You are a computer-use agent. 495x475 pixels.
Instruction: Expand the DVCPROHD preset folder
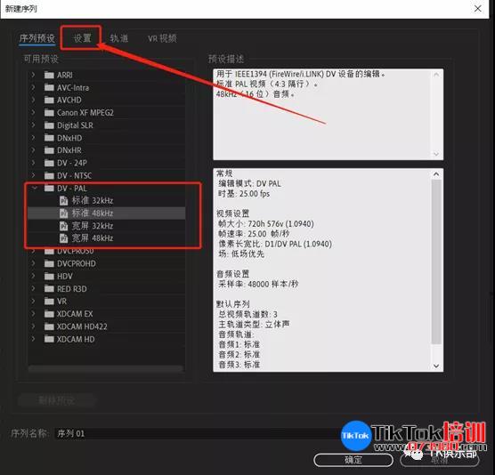(x=34, y=263)
